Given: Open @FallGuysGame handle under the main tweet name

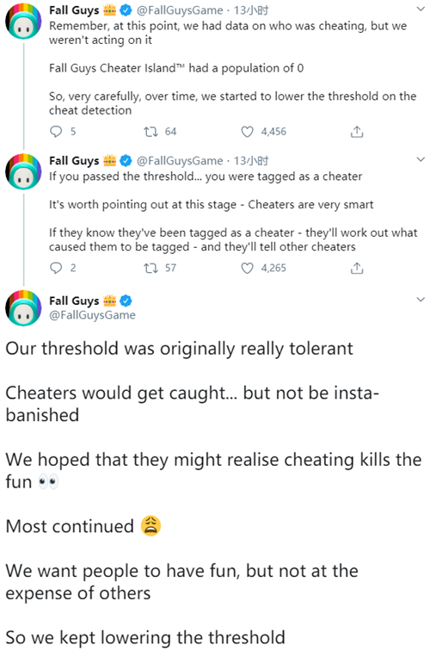Looking at the screenshot, I should [x=92, y=315].
